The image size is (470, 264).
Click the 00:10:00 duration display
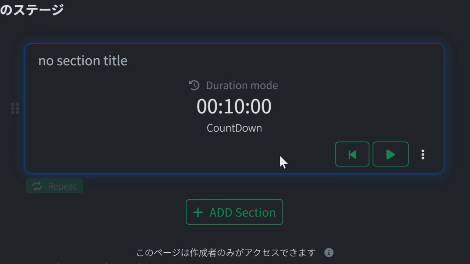pyautogui.click(x=234, y=106)
